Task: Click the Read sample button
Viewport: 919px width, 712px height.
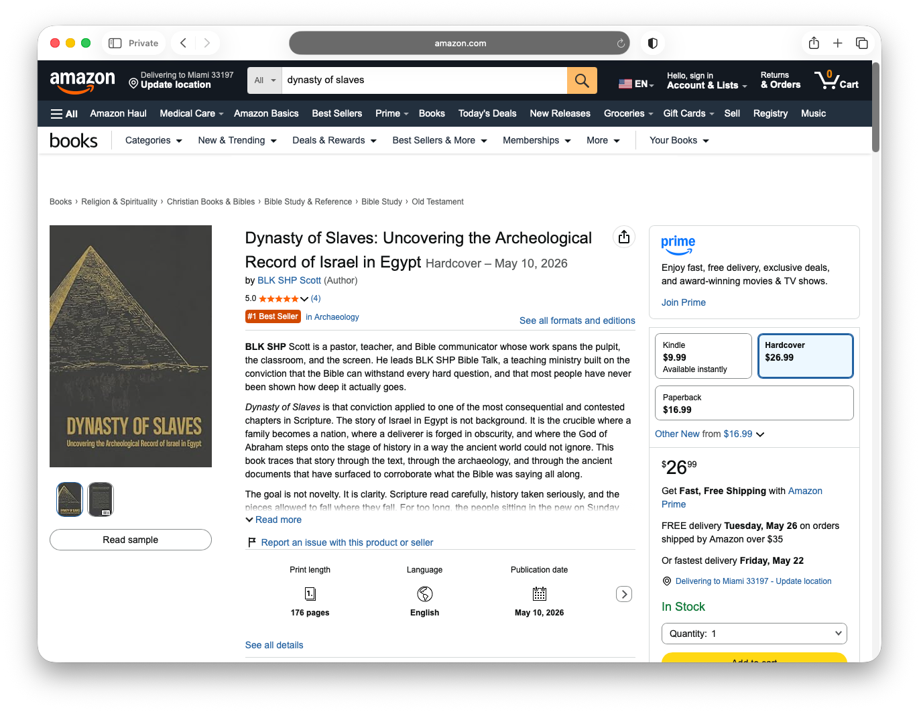Action: click(x=131, y=540)
